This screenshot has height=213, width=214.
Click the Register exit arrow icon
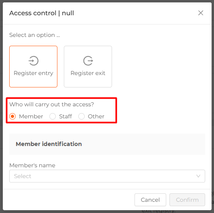[88, 61]
